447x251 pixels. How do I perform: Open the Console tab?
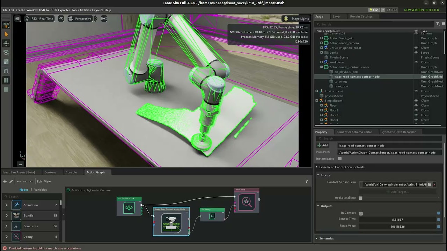pos(71,172)
